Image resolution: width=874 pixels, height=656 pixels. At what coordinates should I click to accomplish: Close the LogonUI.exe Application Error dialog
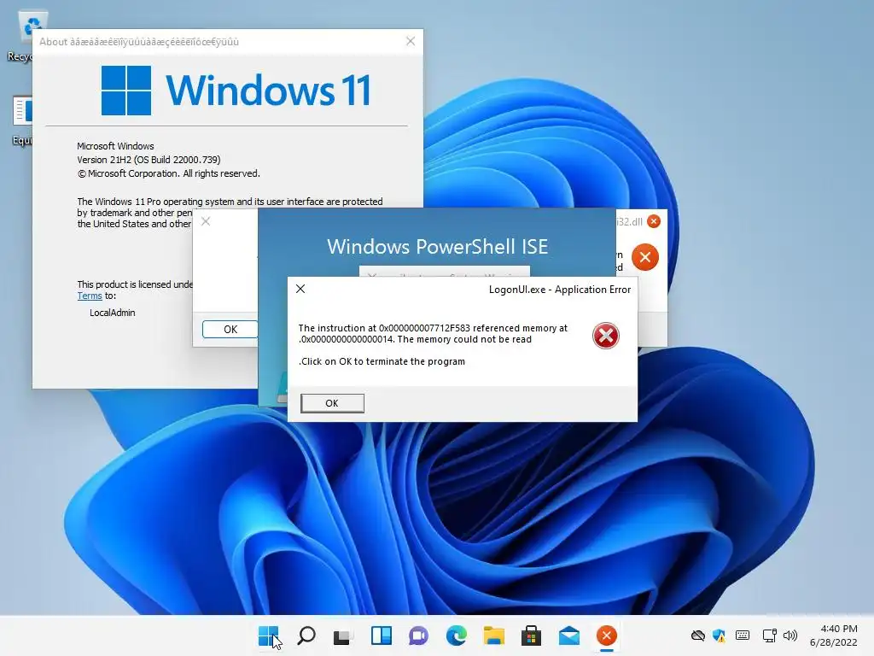(300, 289)
